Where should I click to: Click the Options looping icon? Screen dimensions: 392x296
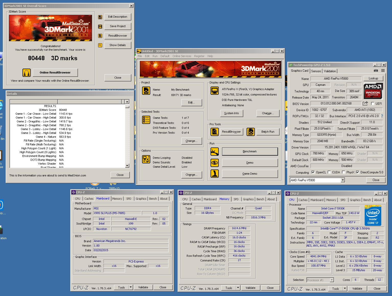coord(146,159)
